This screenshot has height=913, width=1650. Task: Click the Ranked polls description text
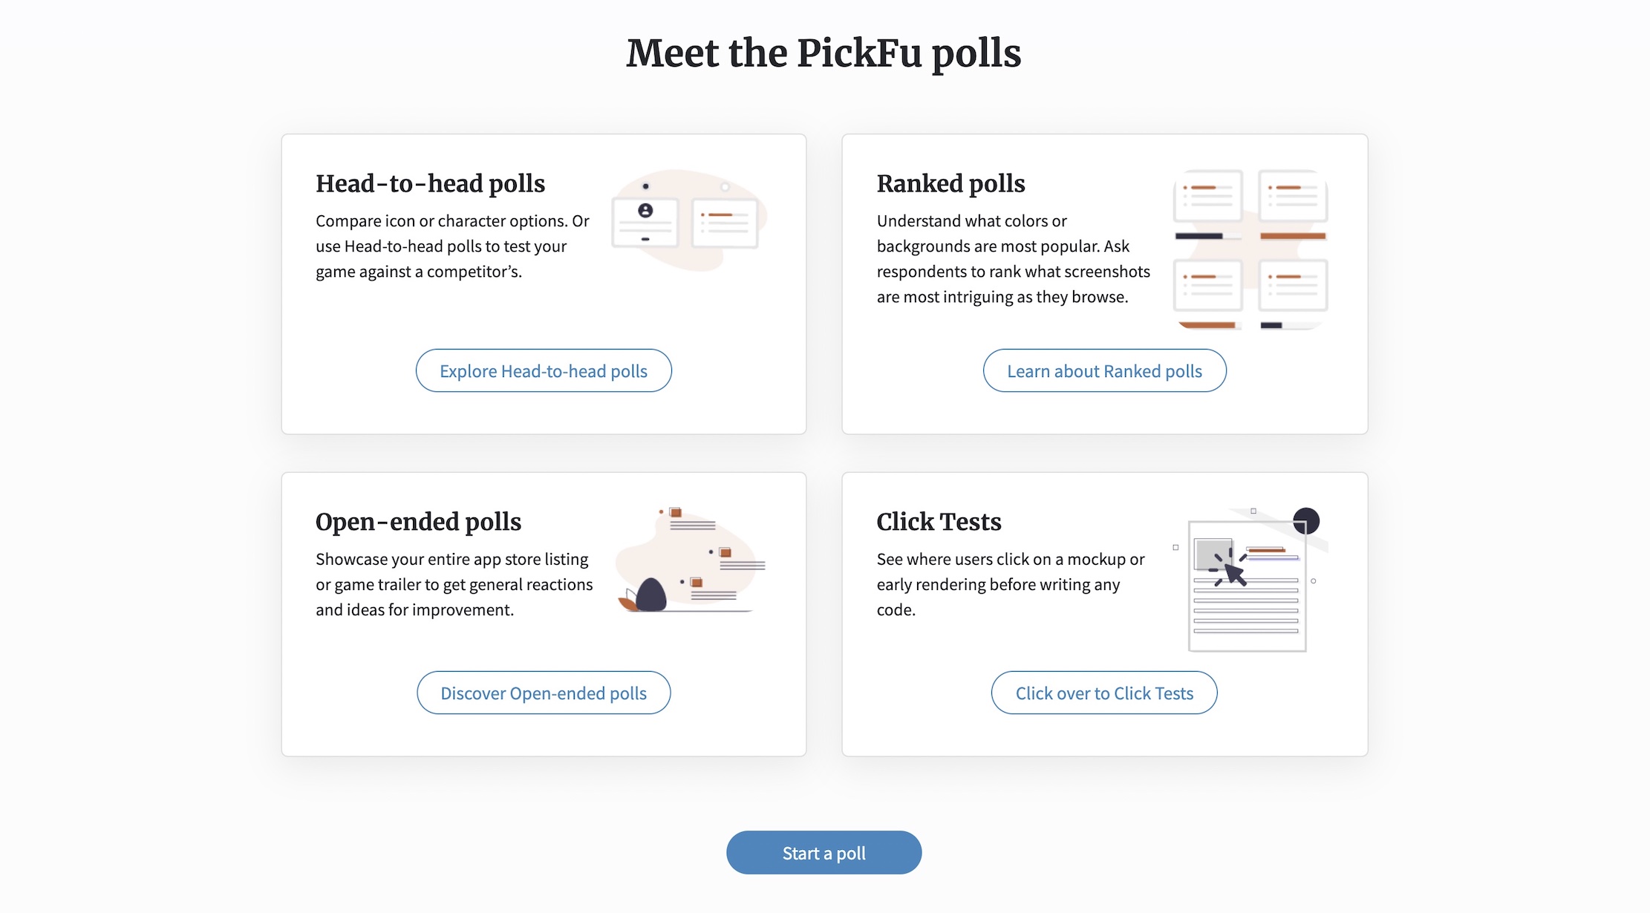pos(1014,259)
